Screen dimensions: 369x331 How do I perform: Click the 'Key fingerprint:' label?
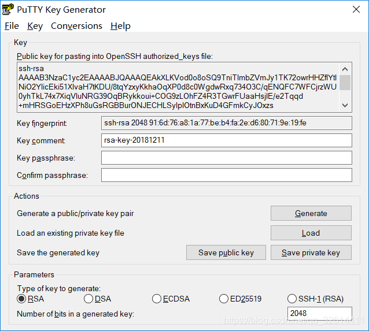click(x=42, y=124)
